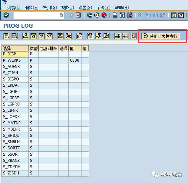Image resolution: width=188 pixels, height=183 pixels.
Task: Collapse the command field with left triangle
Action: pyautogui.click(x=71, y=15)
